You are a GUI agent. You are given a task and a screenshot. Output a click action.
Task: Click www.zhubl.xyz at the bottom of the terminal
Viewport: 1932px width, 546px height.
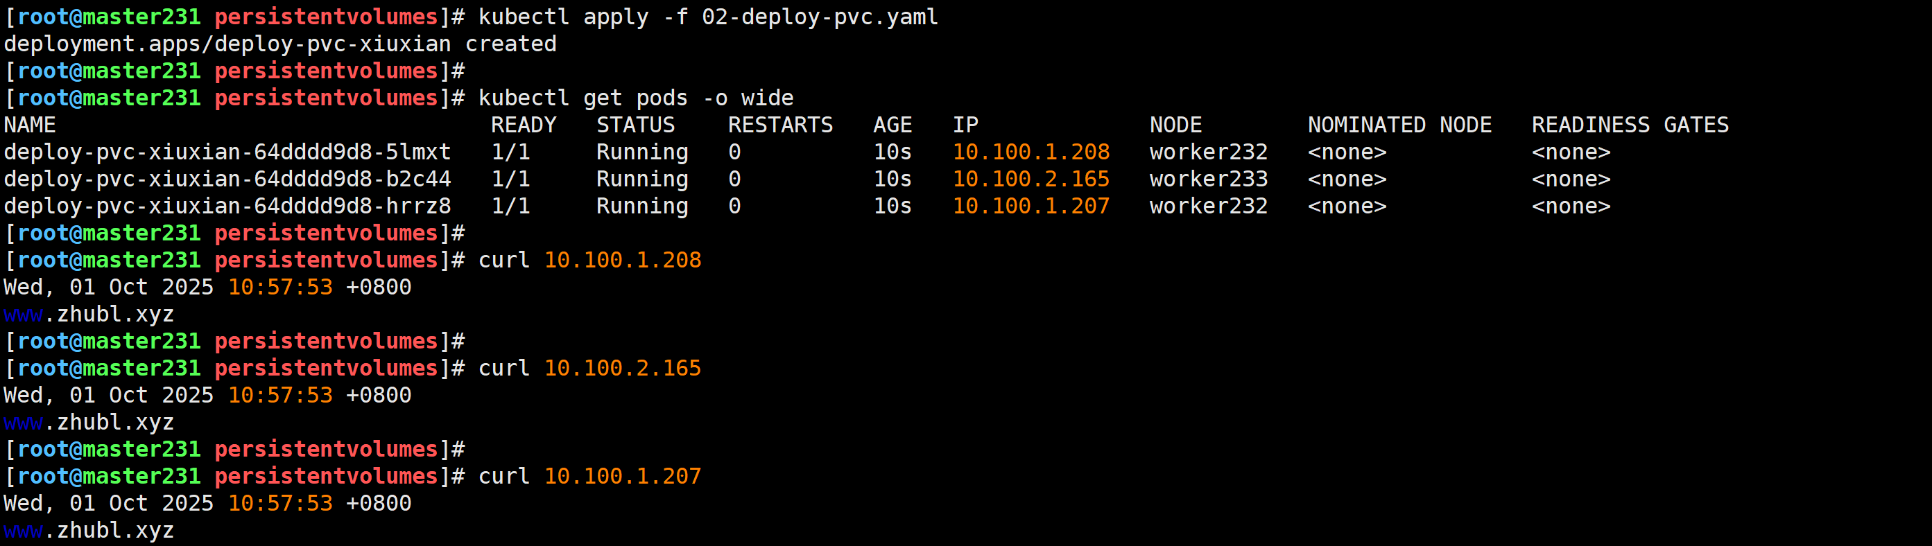(x=89, y=530)
